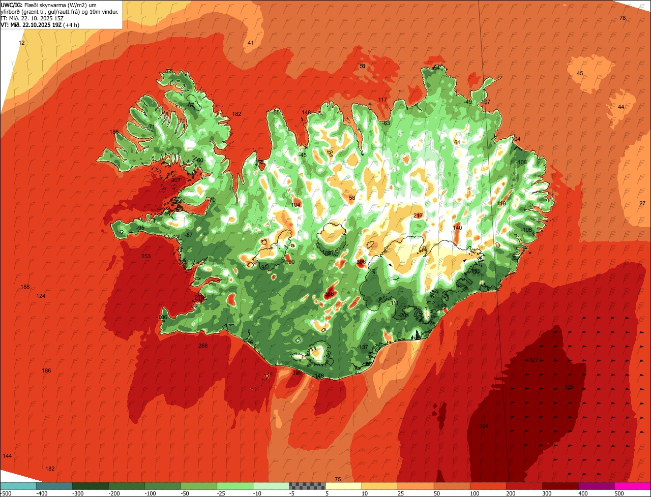Click the orange 50 to 100 legend swatch
This screenshot has height=497, width=651.
pos(452,486)
